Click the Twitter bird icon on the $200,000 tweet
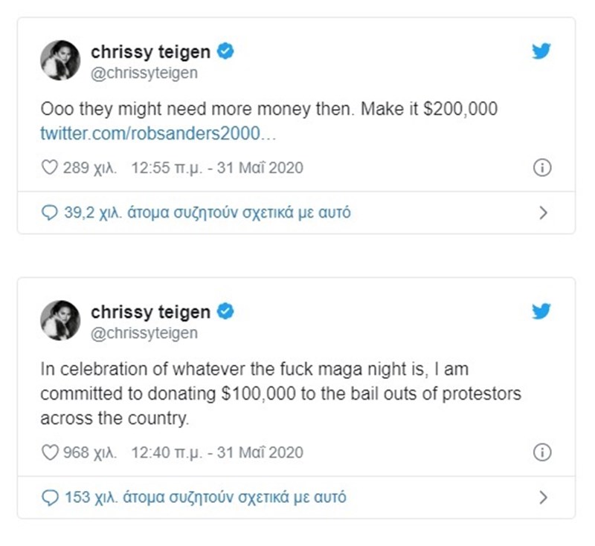 tap(542, 51)
